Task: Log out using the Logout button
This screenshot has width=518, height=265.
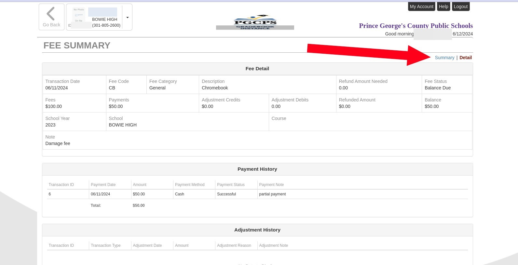Action: (460, 7)
